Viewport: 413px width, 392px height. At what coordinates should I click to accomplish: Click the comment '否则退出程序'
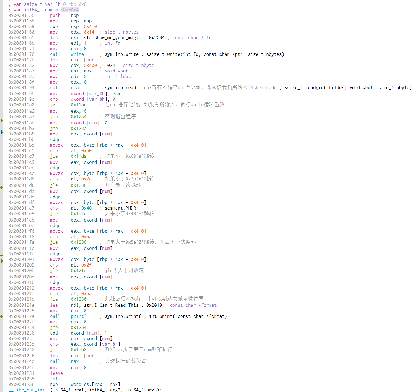(120, 117)
